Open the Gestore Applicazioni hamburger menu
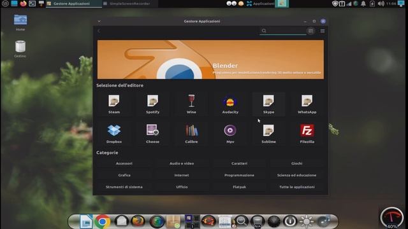408x229 pixels. click(x=323, y=31)
